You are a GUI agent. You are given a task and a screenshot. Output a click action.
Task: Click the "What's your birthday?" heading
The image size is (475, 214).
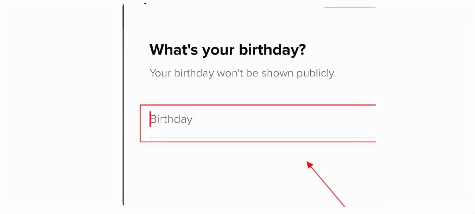click(x=228, y=50)
